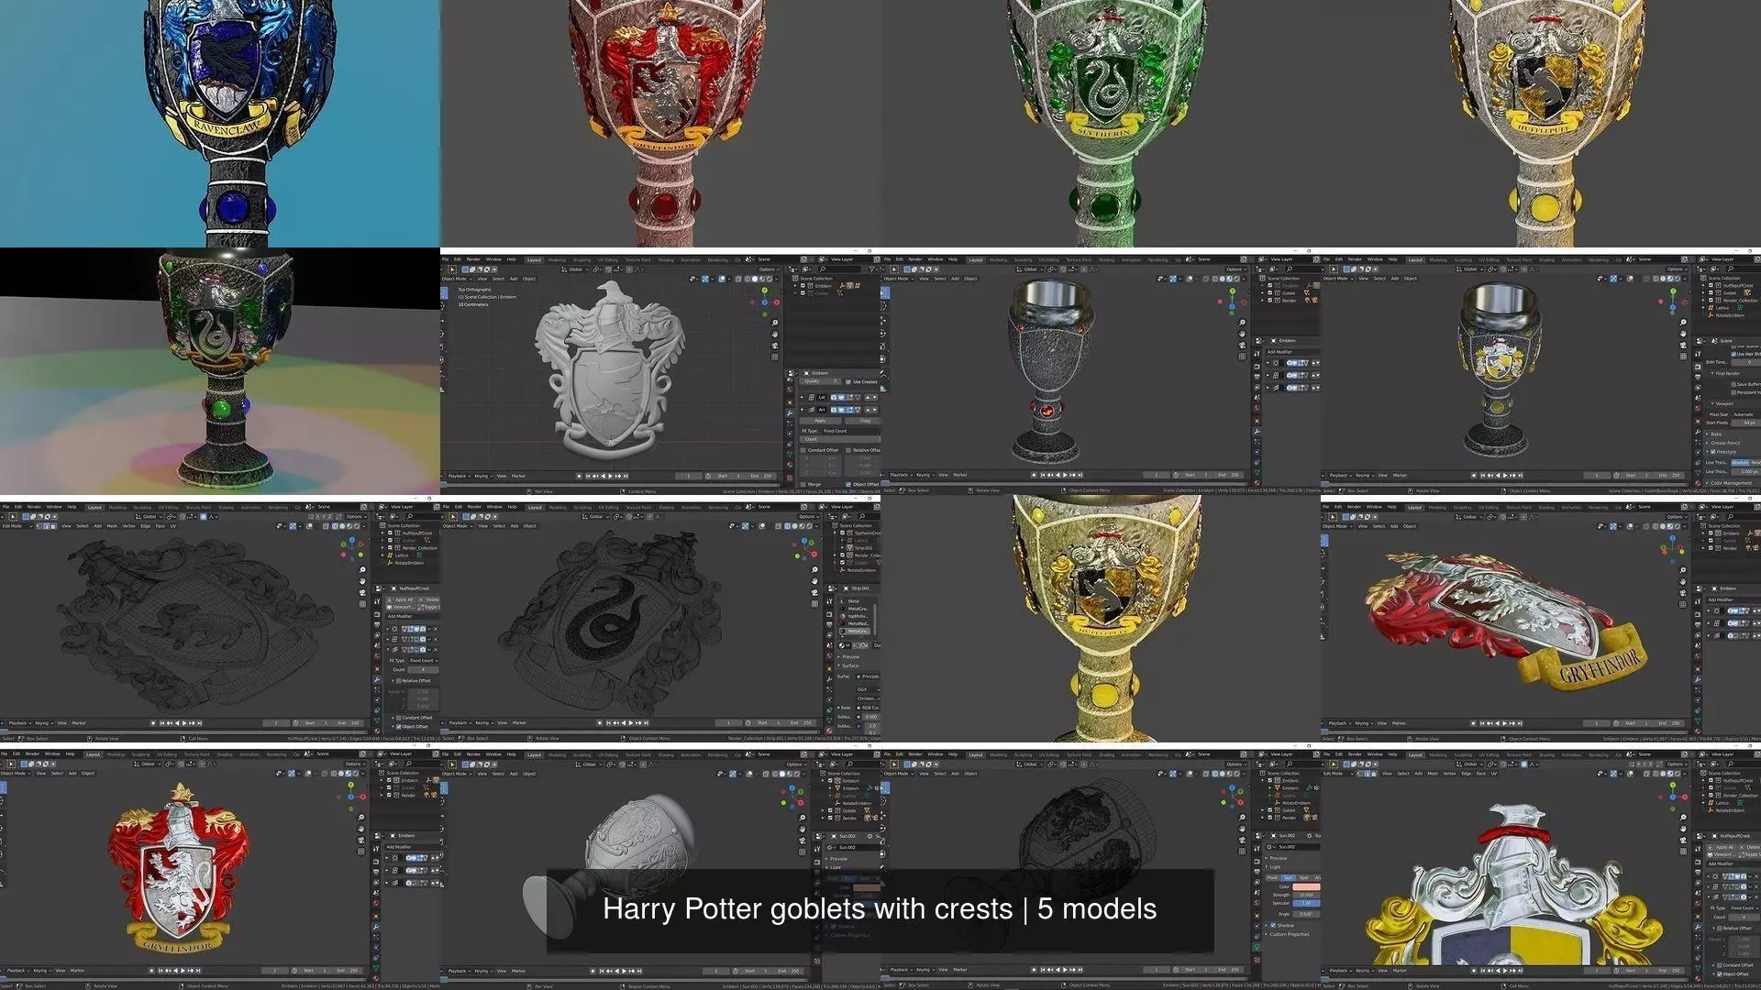Click zoom icon in Hufflepuff helmet close-up viewport
The width and height of the screenshot is (1761, 990).
click(x=1683, y=817)
